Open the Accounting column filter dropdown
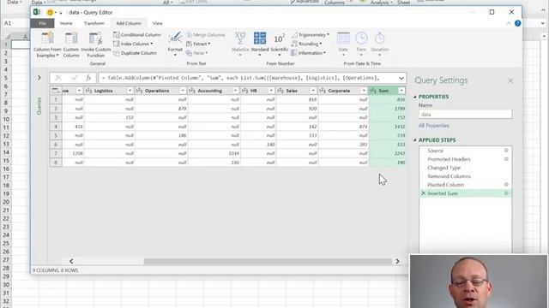Image resolution: width=549 pixels, height=308 pixels. [x=235, y=91]
